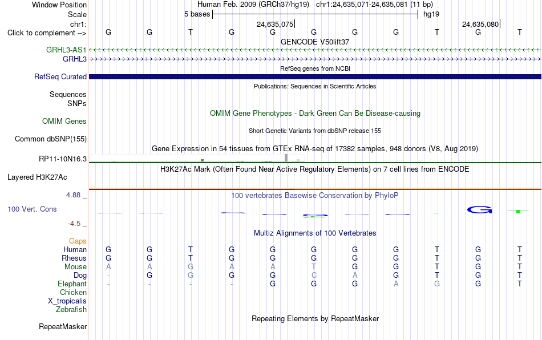Click the 'Click to complement -->' label
This screenshot has width=542, height=340.
[x=47, y=33]
